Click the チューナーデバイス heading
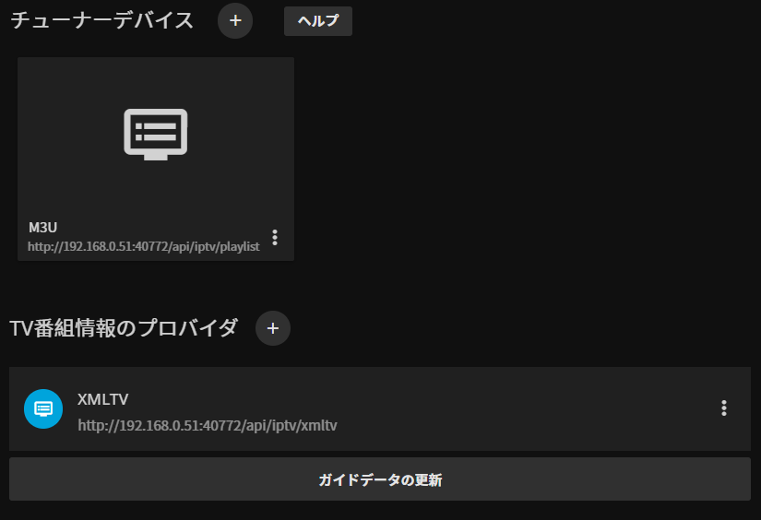Screen dimensions: 761x520 (101, 21)
